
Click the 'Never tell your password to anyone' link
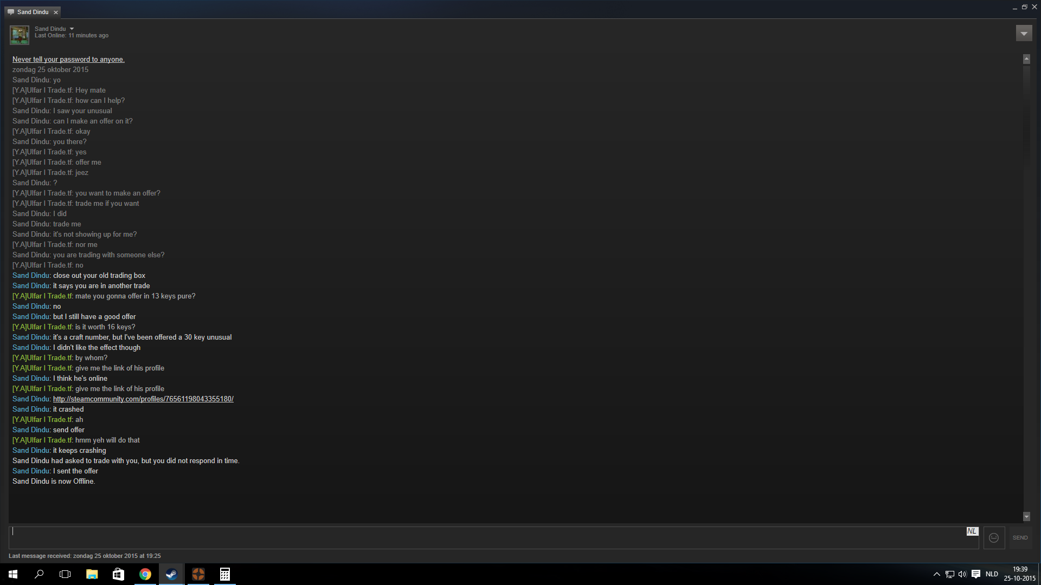68,60
